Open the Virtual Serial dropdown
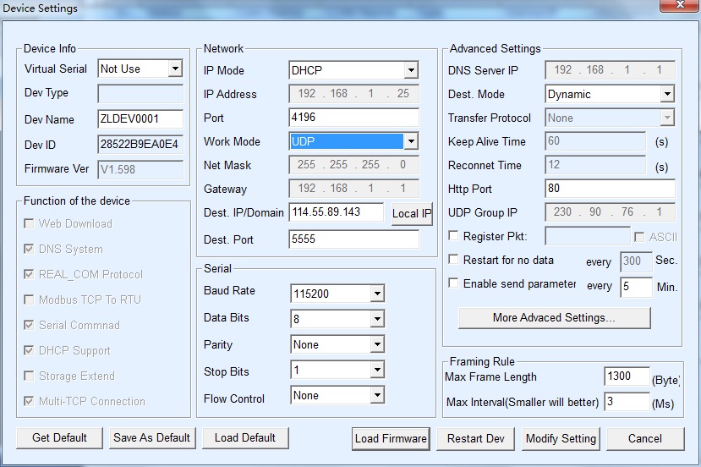 (x=175, y=69)
